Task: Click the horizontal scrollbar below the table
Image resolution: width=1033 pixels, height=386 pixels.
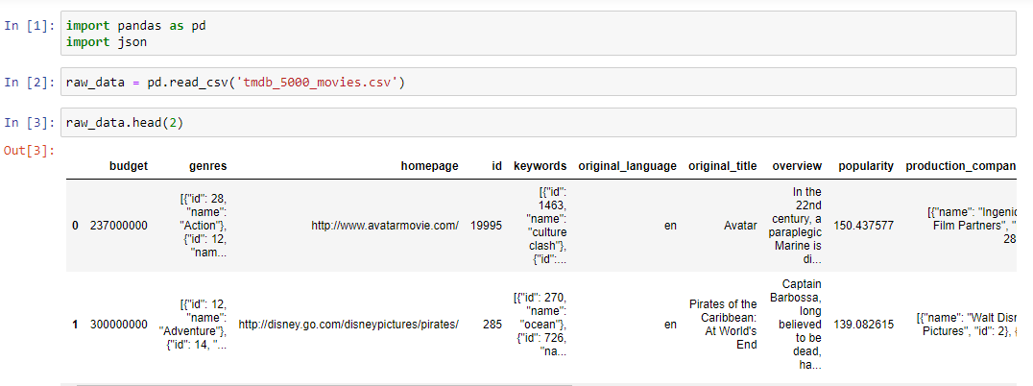Action: point(324,384)
